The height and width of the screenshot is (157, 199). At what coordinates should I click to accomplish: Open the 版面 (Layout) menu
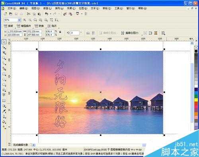click(x=47, y=8)
